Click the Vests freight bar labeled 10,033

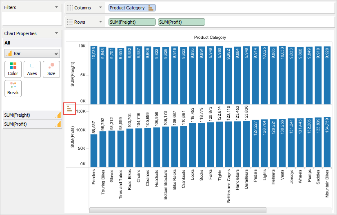[x=282, y=75]
